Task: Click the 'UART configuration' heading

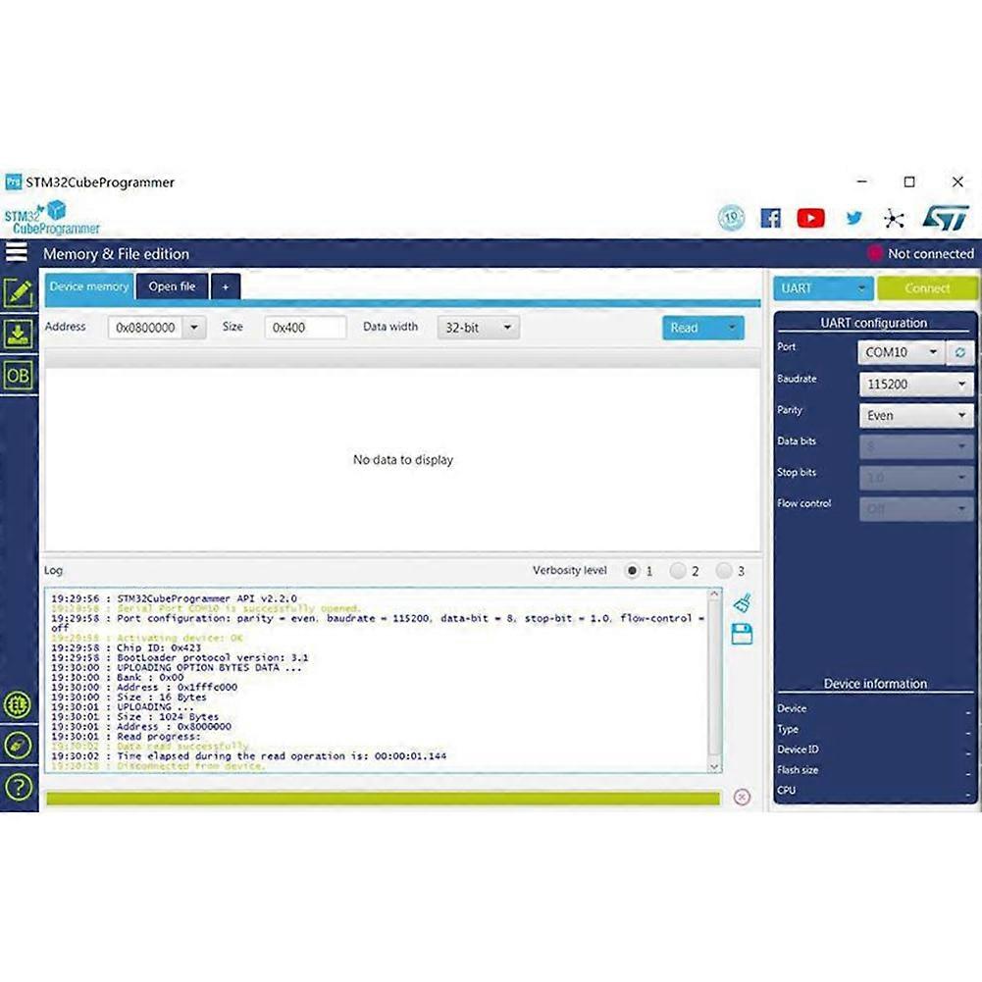Action: coord(874,323)
